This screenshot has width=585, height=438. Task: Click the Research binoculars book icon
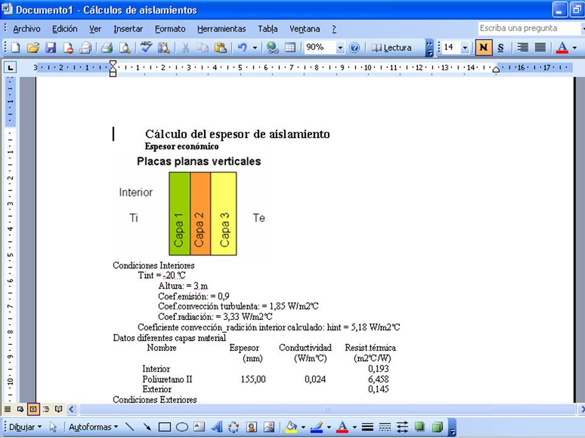click(x=163, y=47)
